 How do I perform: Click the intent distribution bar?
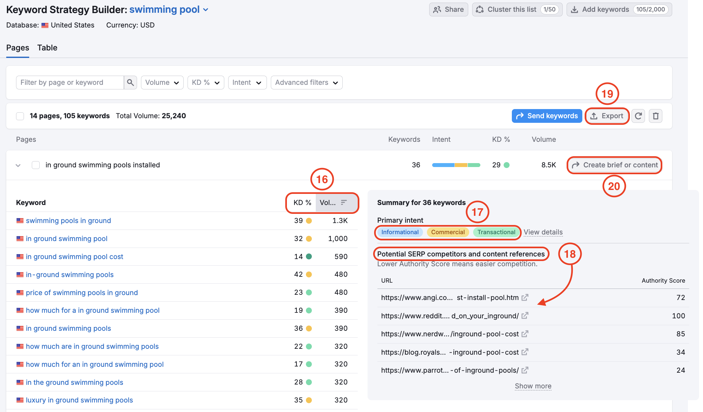coord(456,165)
